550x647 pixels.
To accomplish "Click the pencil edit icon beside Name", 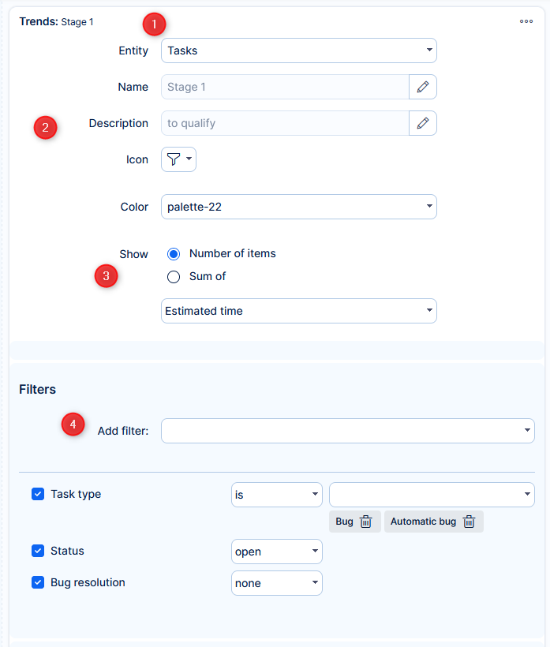I will point(423,87).
